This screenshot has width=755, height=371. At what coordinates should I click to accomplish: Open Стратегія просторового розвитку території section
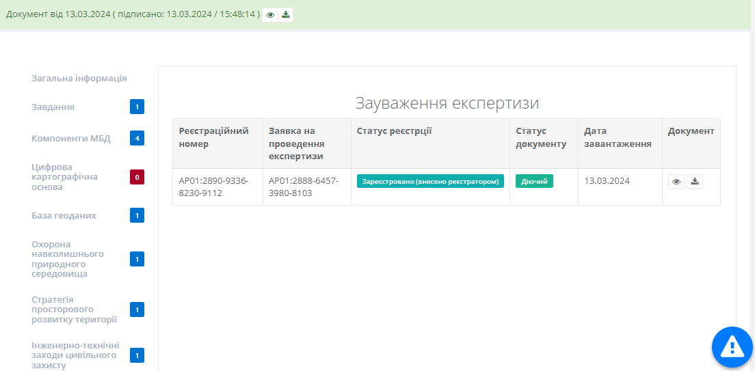74,310
